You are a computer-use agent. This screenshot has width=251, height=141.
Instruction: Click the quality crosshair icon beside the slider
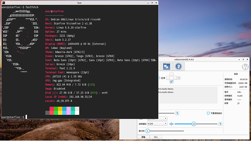point(171,124)
